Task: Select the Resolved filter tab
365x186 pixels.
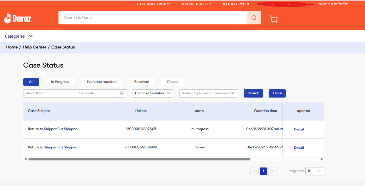Action: click(142, 82)
